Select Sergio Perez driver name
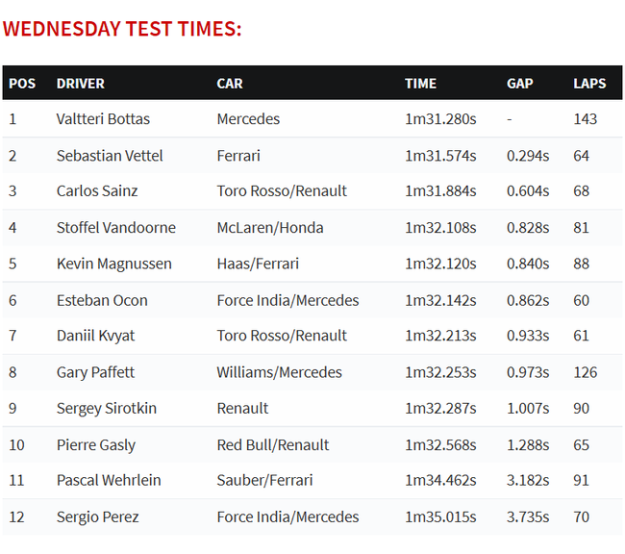 click(x=97, y=516)
